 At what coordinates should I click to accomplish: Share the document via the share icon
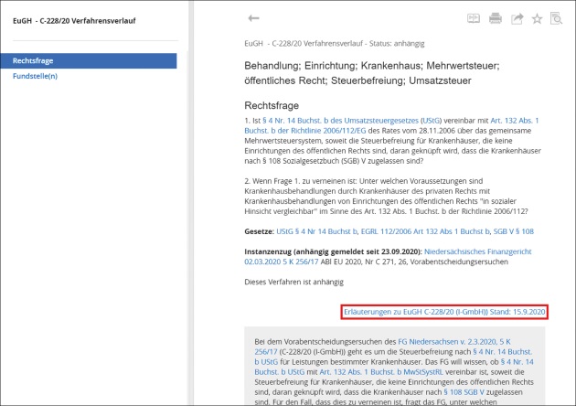(x=517, y=17)
